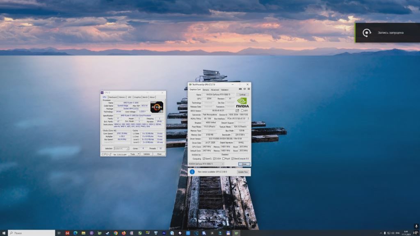Click the active GPU-Z taskbar icon
420x236 pixels.
(236, 233)
